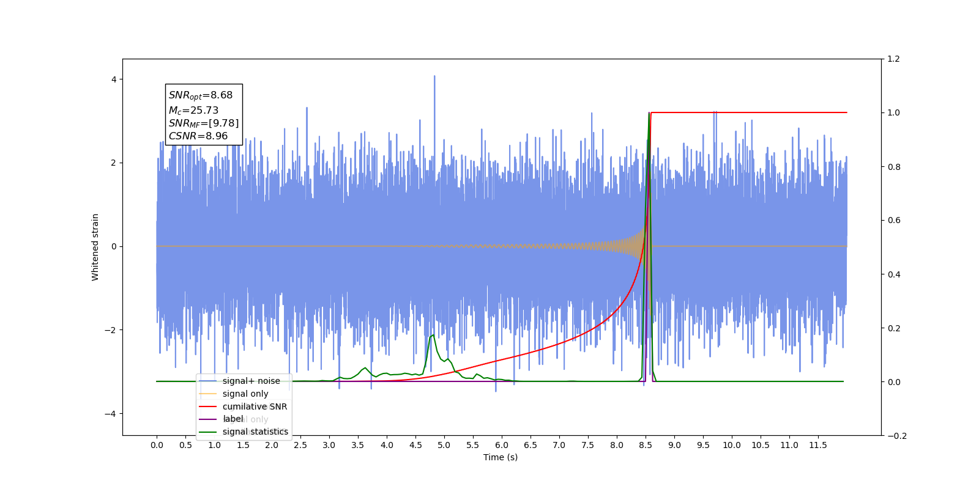Click the 4 tick on left axis

point(114,79)
